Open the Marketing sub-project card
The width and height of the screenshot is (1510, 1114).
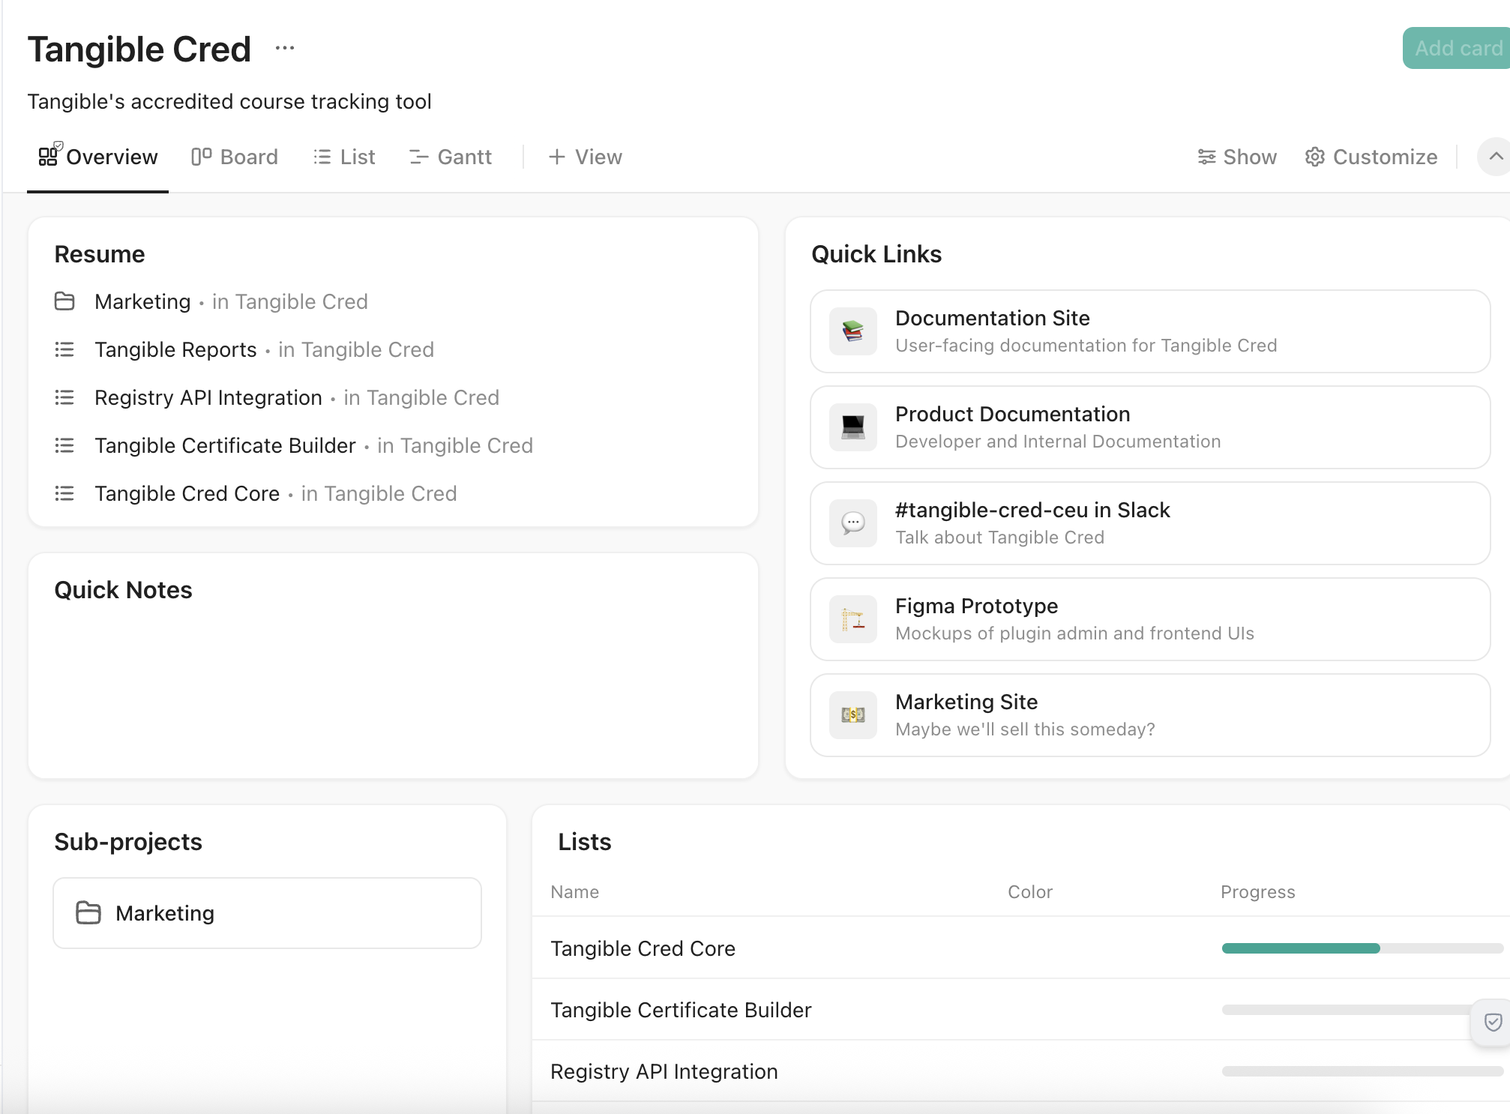(267, 913)
